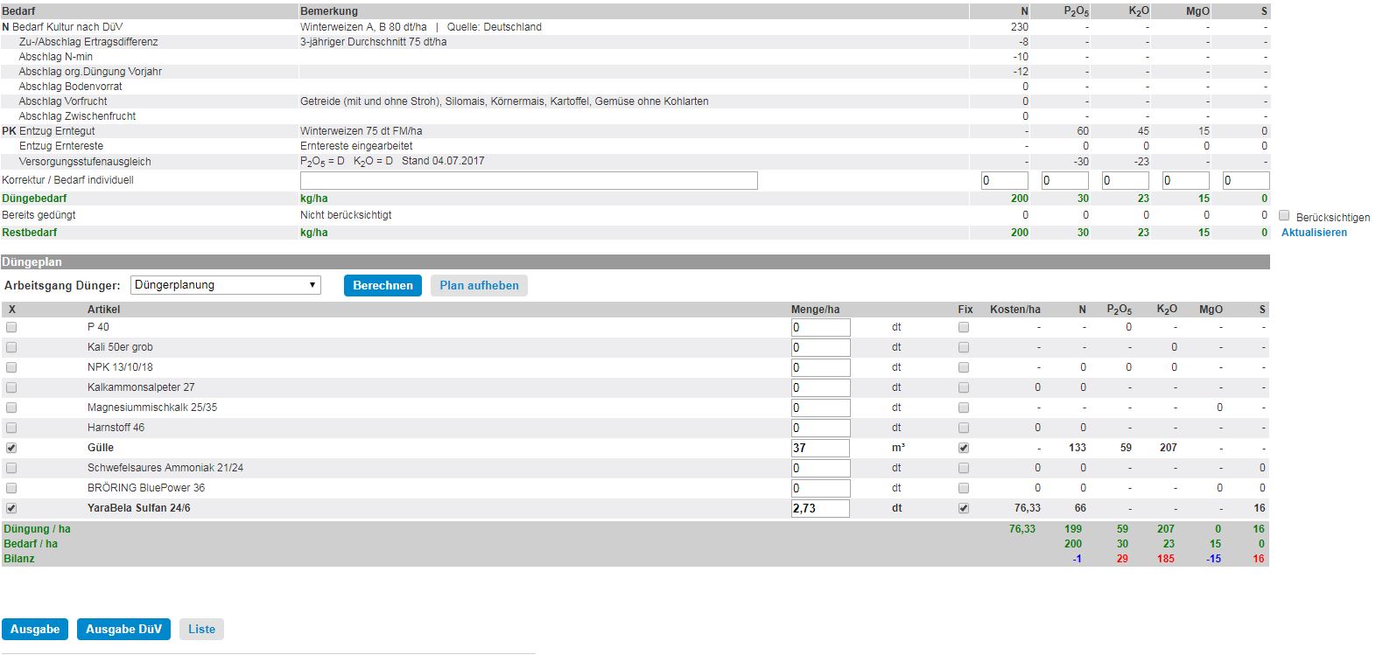Click the N correction input field

point(1004,181)
